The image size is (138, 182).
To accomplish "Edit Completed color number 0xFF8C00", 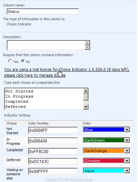I will 53,152.
